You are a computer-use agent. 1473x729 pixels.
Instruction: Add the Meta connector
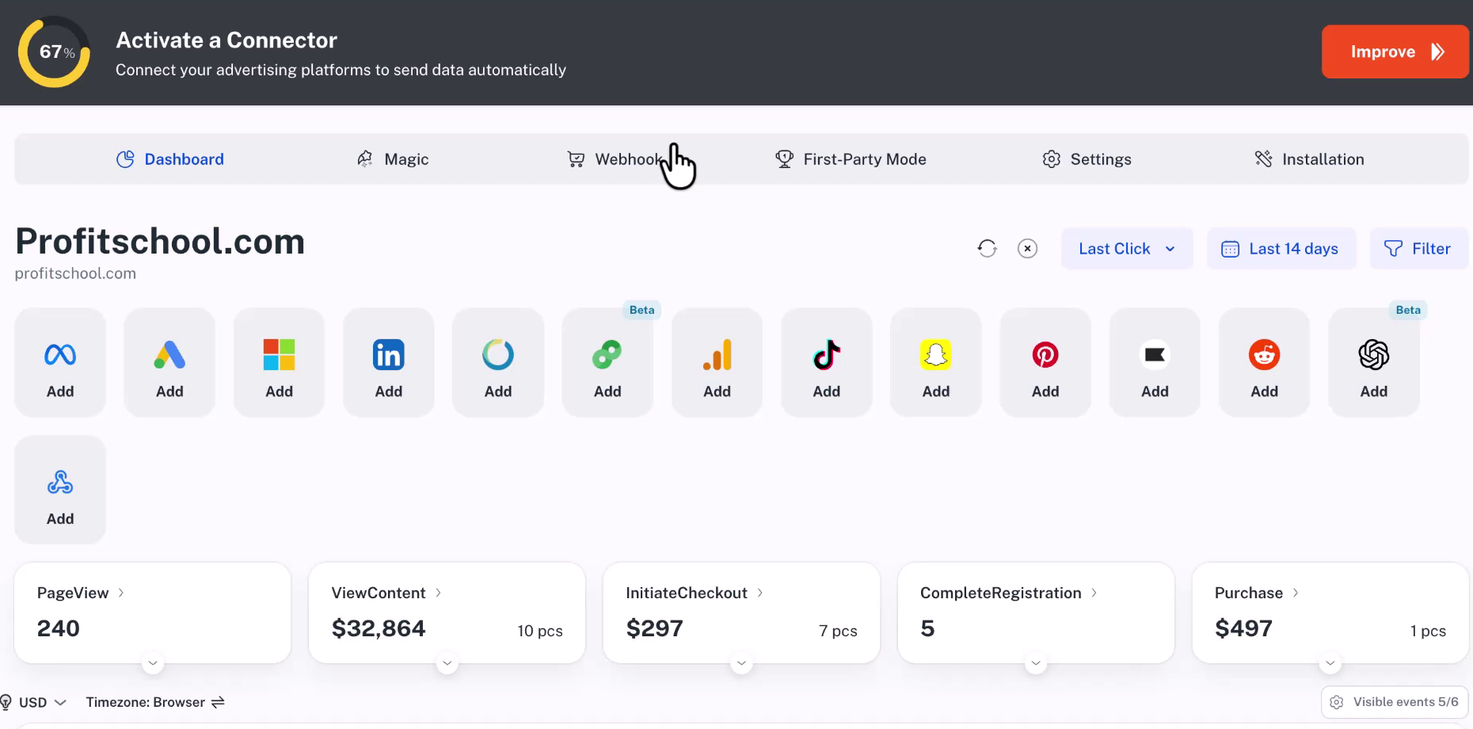[x=60, y=363]
